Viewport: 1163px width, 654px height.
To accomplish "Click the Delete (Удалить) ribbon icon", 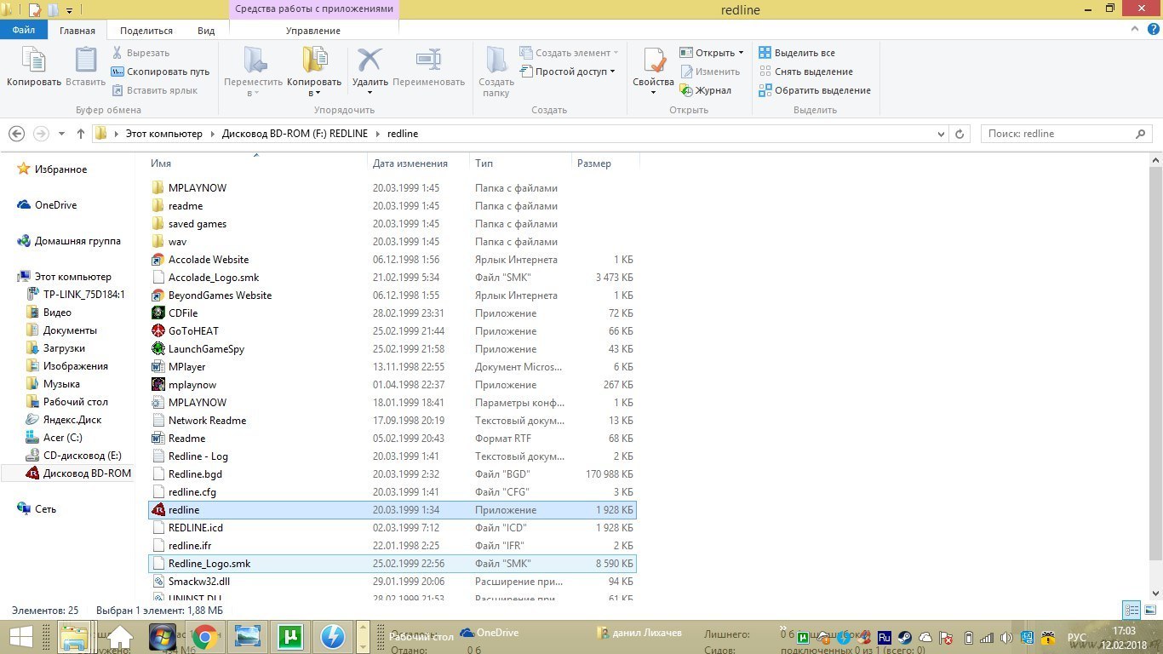I will pyautogui.click(x=370, y=61).
